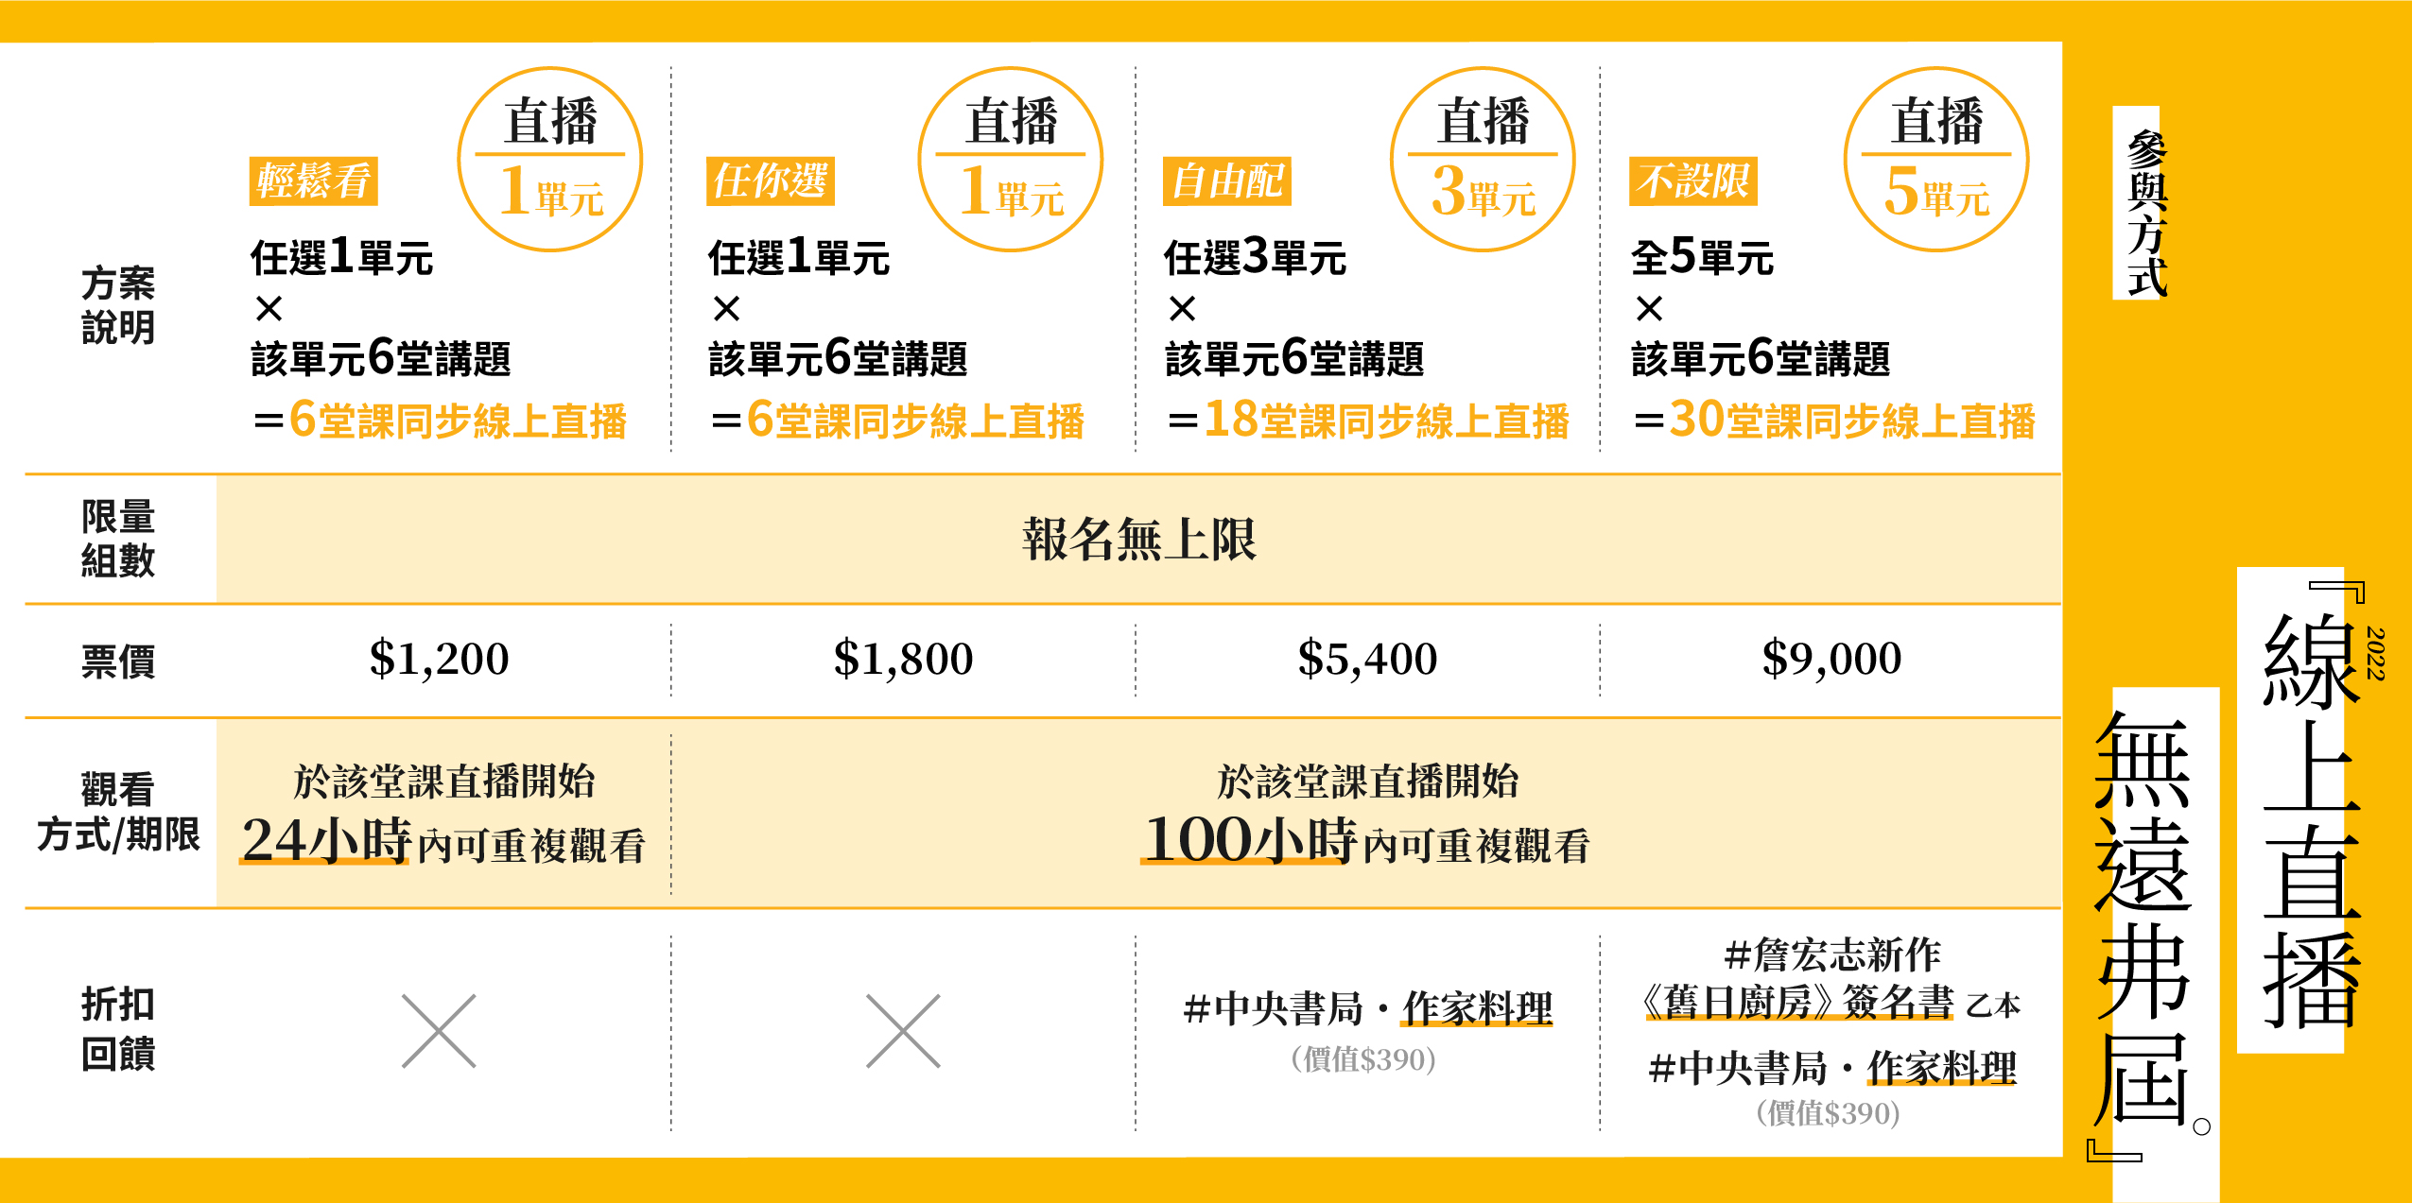Click the underlined 100小時 text
The image size is (2412, 1203).
(x=1250, y=839)
